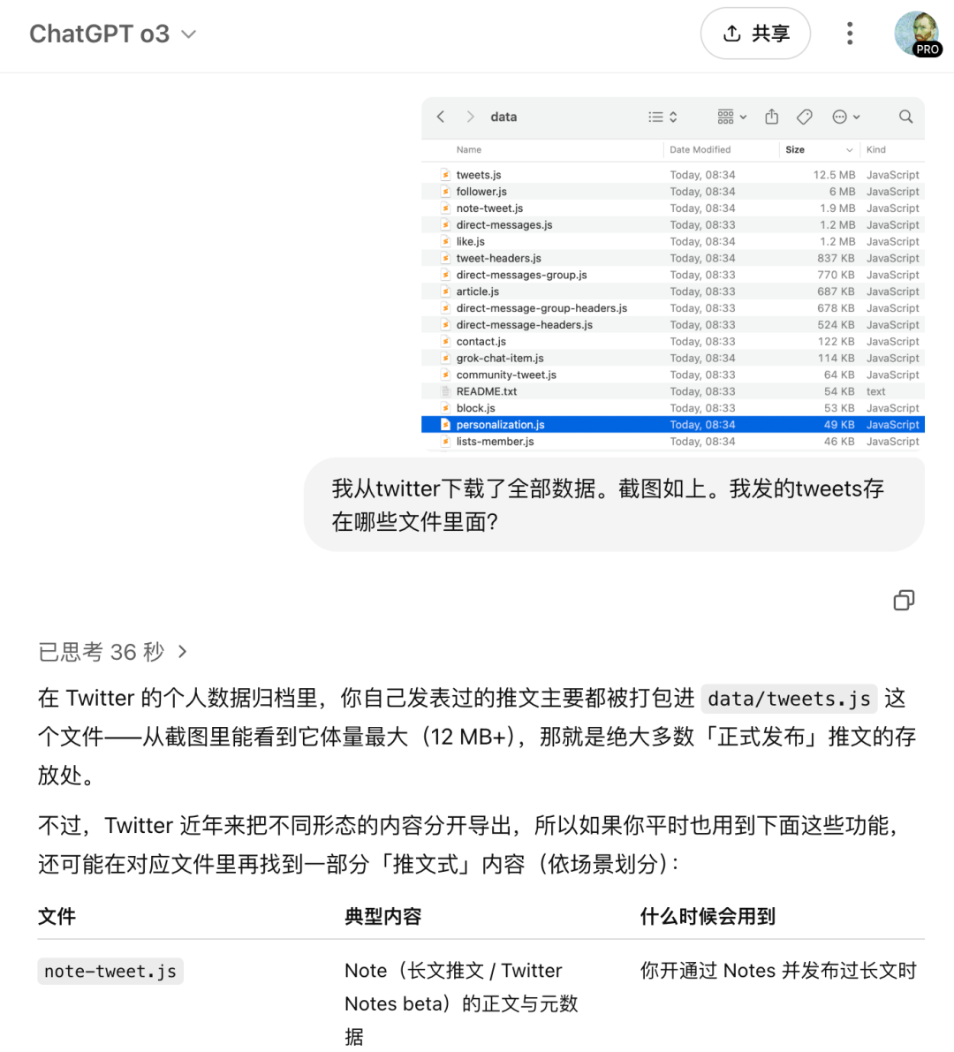Select the community-tweet.js file

point(673,375)
